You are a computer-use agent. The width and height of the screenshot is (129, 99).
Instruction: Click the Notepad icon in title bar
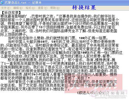(2, 3)
